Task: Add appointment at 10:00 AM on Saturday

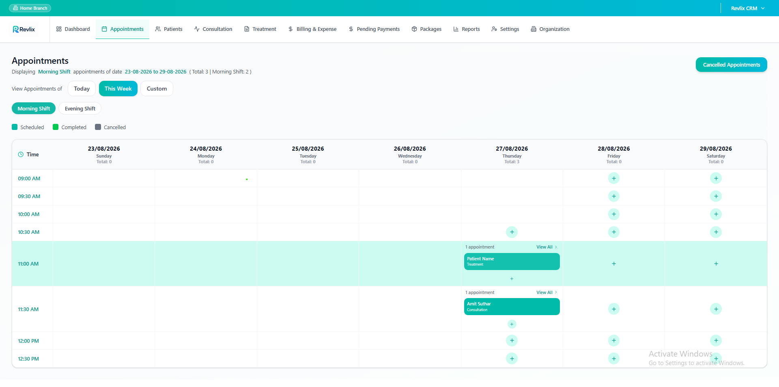Action: pos(716,214)
